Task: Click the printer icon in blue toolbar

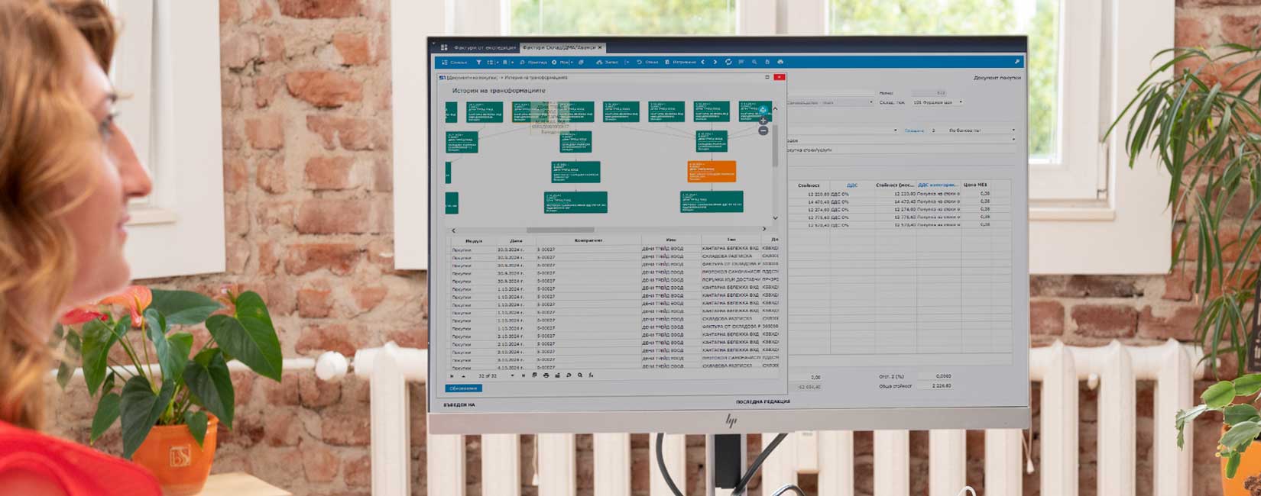Action: (x=780, y=62)
